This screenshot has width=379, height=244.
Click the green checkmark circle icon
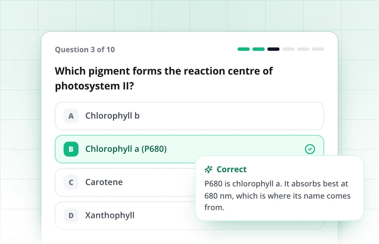point(310,149)
